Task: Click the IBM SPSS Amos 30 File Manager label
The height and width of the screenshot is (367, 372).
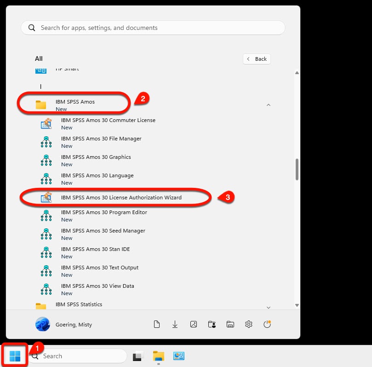Action: click(x=101, y=139)
